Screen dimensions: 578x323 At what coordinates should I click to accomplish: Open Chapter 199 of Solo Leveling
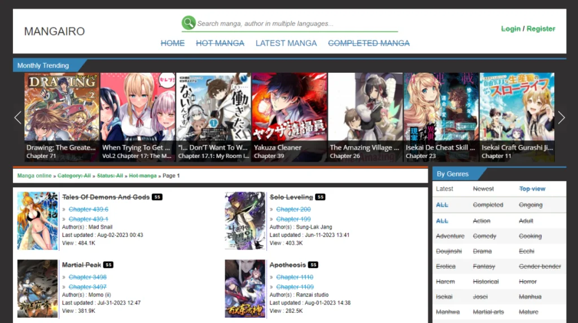(x=294, y=219)
